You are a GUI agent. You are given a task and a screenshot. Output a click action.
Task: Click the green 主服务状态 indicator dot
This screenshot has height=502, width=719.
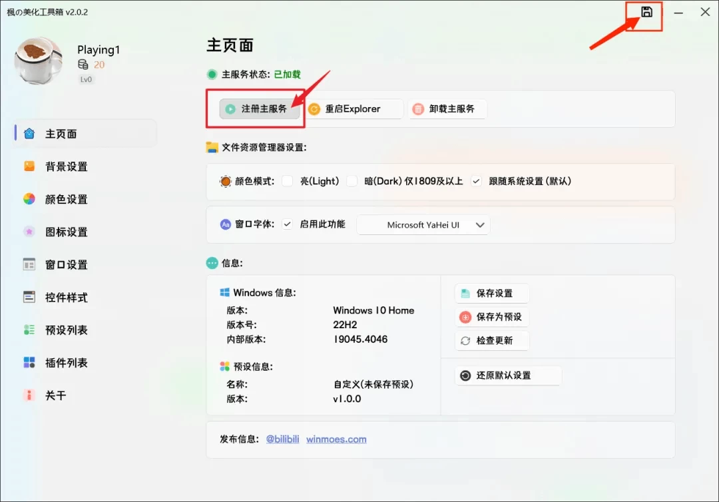click(212, 75)
